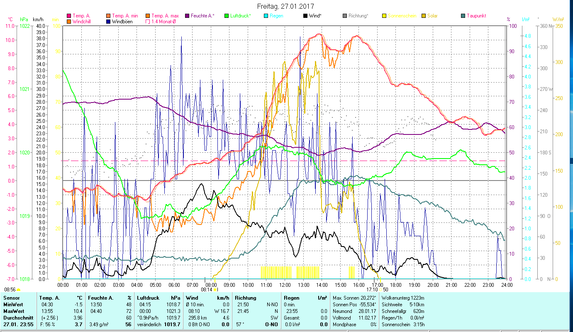Screen dimensions: 573x332
Task: Click the yellow marker next to 08:14
Action: 215,290
